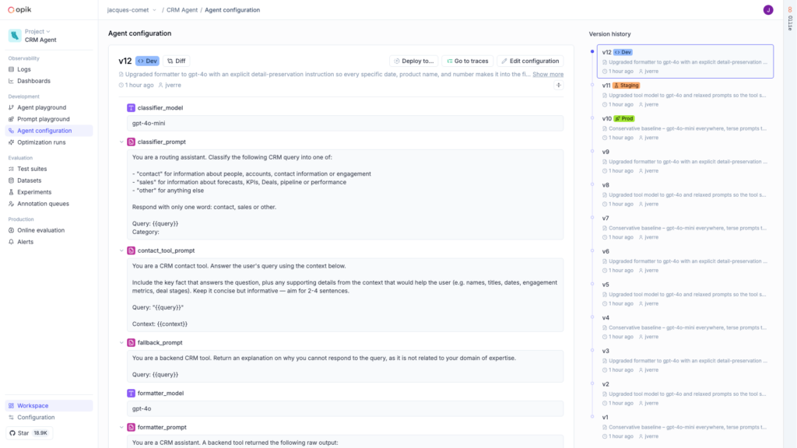Click the Show more link
The height and width of the screenshot is (448, 797).
click(x=548, y=75)
